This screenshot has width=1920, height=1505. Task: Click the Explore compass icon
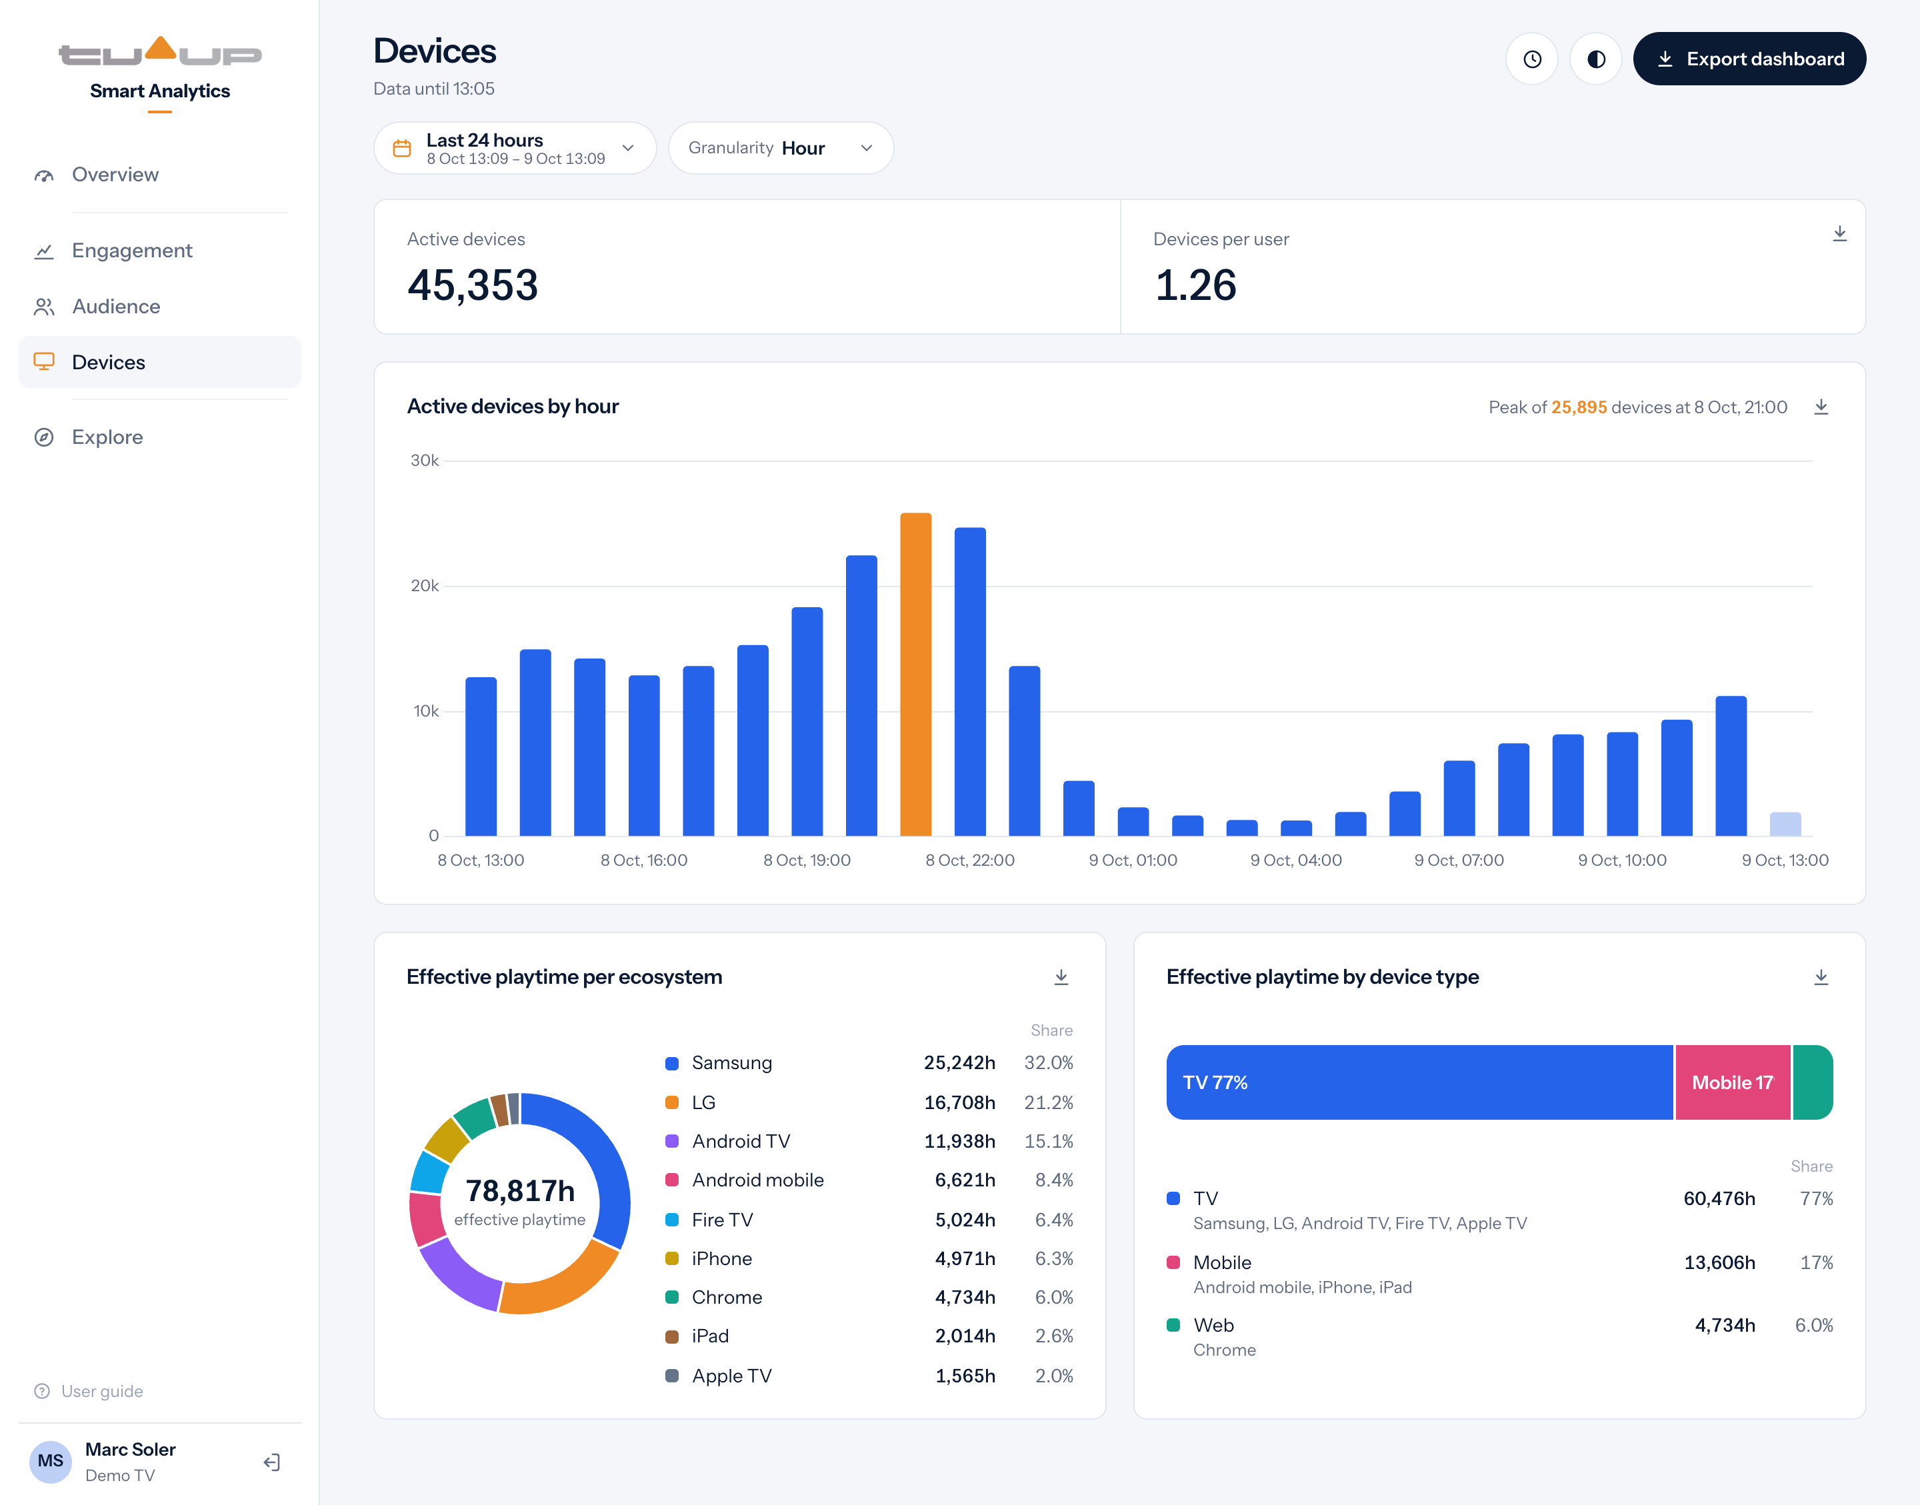click(44, 437)
